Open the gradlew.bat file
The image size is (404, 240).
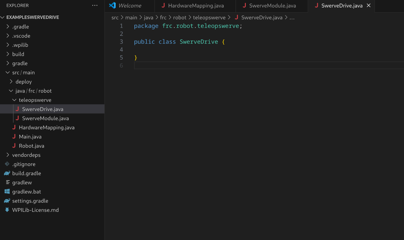pyautogui.click(x=52, y=192)
